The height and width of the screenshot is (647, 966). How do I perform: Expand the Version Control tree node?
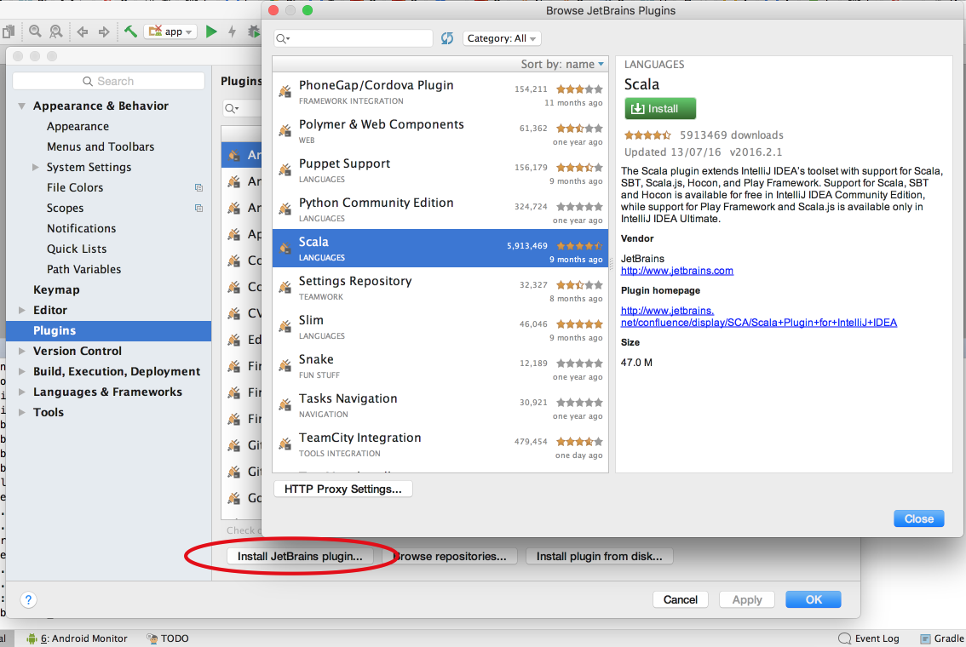[x=21, y=351]
